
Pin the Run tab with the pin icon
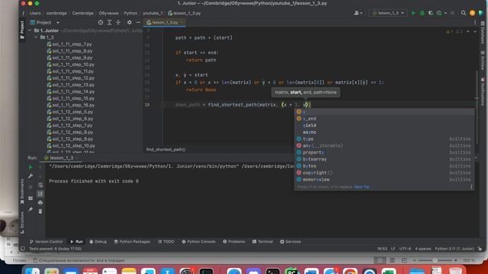click(x=30, y=210)
